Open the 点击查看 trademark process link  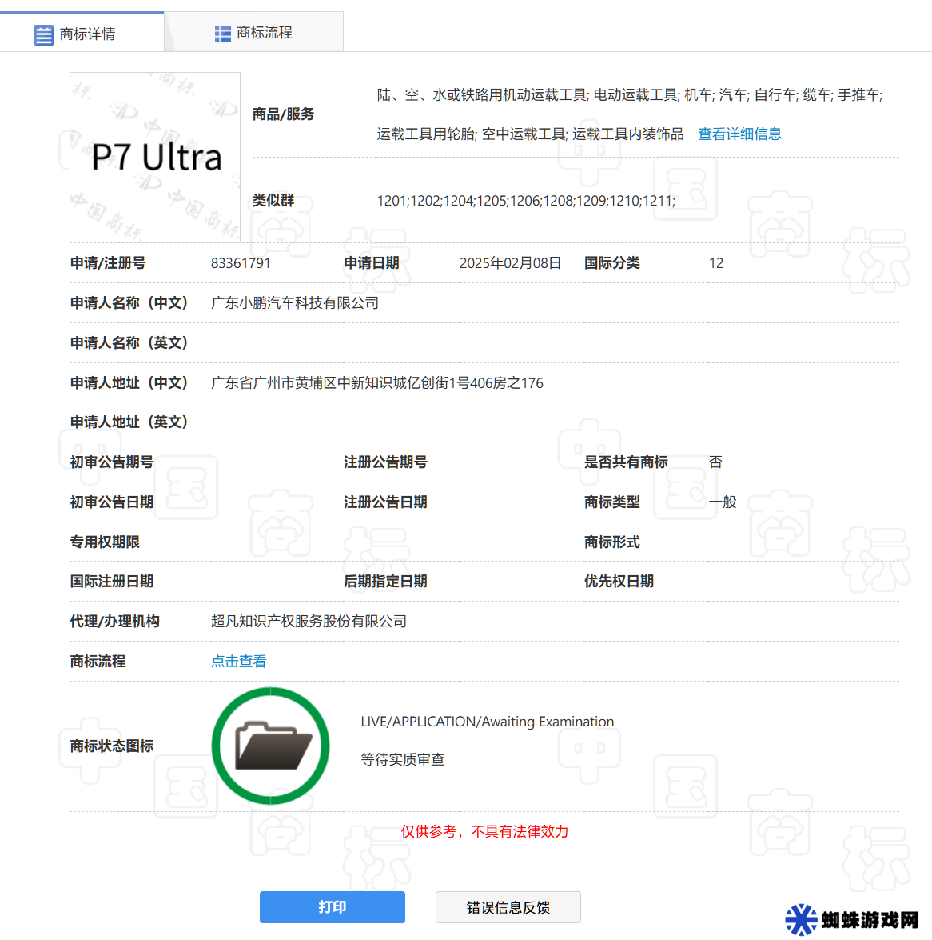239,662
